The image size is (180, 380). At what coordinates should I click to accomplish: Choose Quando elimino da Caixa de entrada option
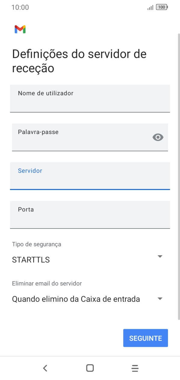tap(75, 299)
